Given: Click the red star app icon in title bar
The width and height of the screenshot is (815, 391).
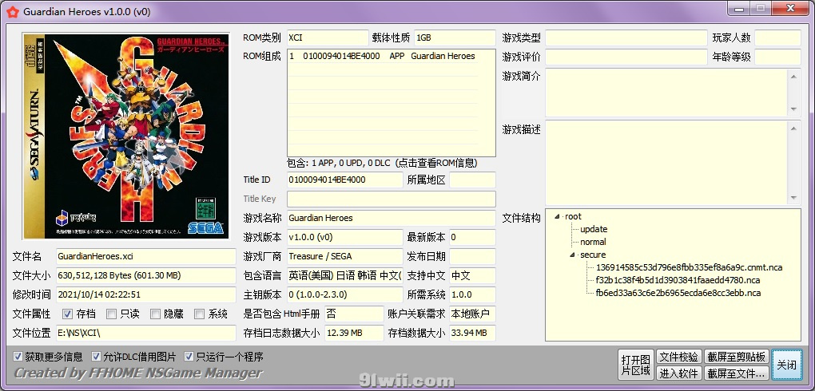Looking at the screenshot, I should (14, 11).
